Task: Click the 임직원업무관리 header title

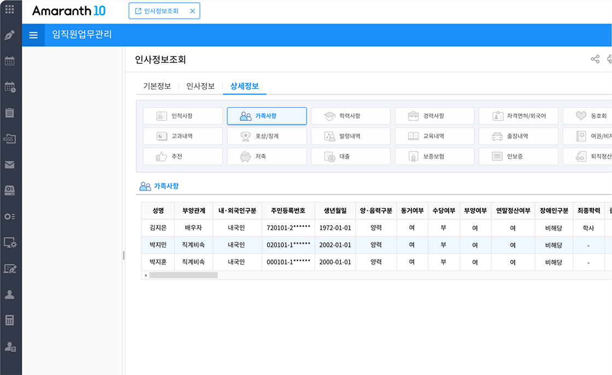Action: 82,35
